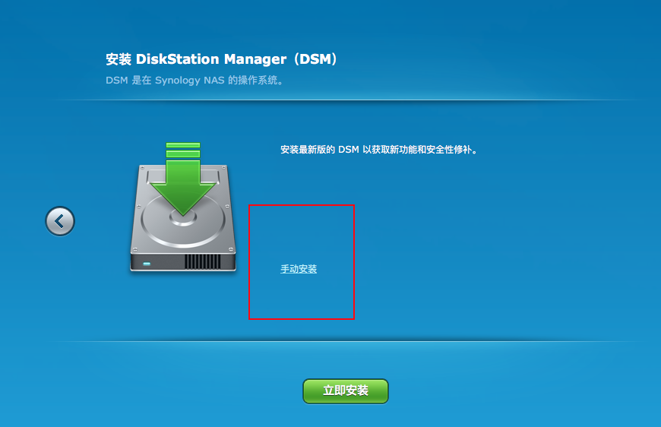
Task: Click the 安装最新版的 DSM description text
Action: tap(378, 150)
